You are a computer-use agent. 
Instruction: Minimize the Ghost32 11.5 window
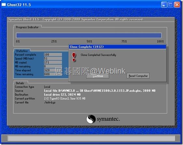pos(164,5)
